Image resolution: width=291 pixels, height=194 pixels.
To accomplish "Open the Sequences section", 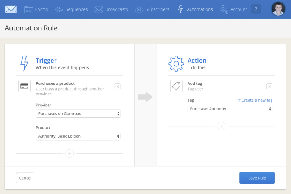I will click(x=71, y=9).
